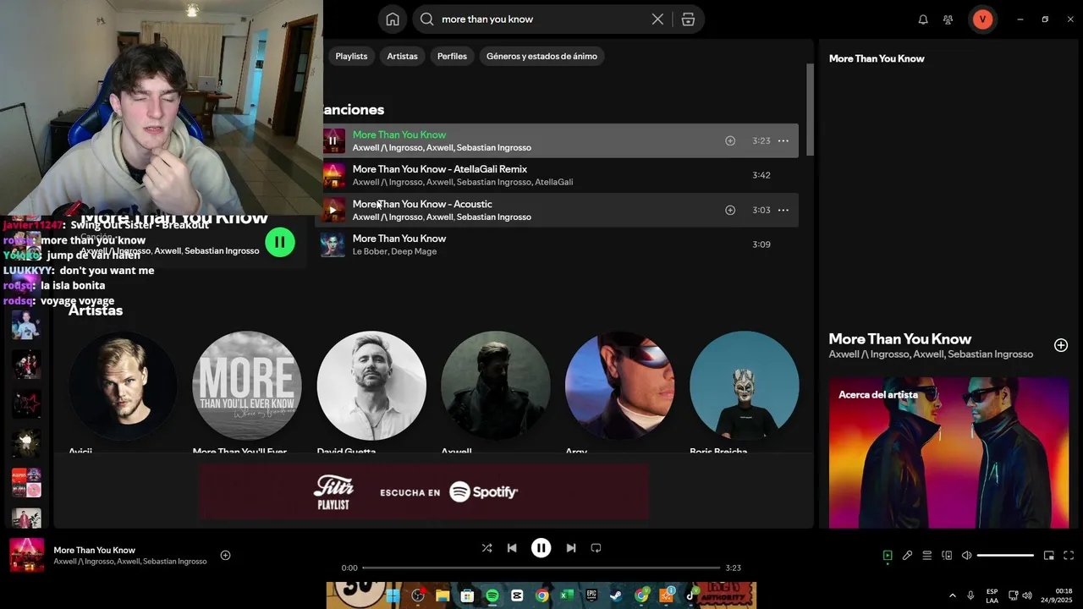Toggle shuffle playback
The height and width of the screenshot is (609, 1083).
[487, 548]
